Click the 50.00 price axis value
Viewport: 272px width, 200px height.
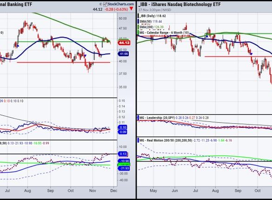(123, 19)
